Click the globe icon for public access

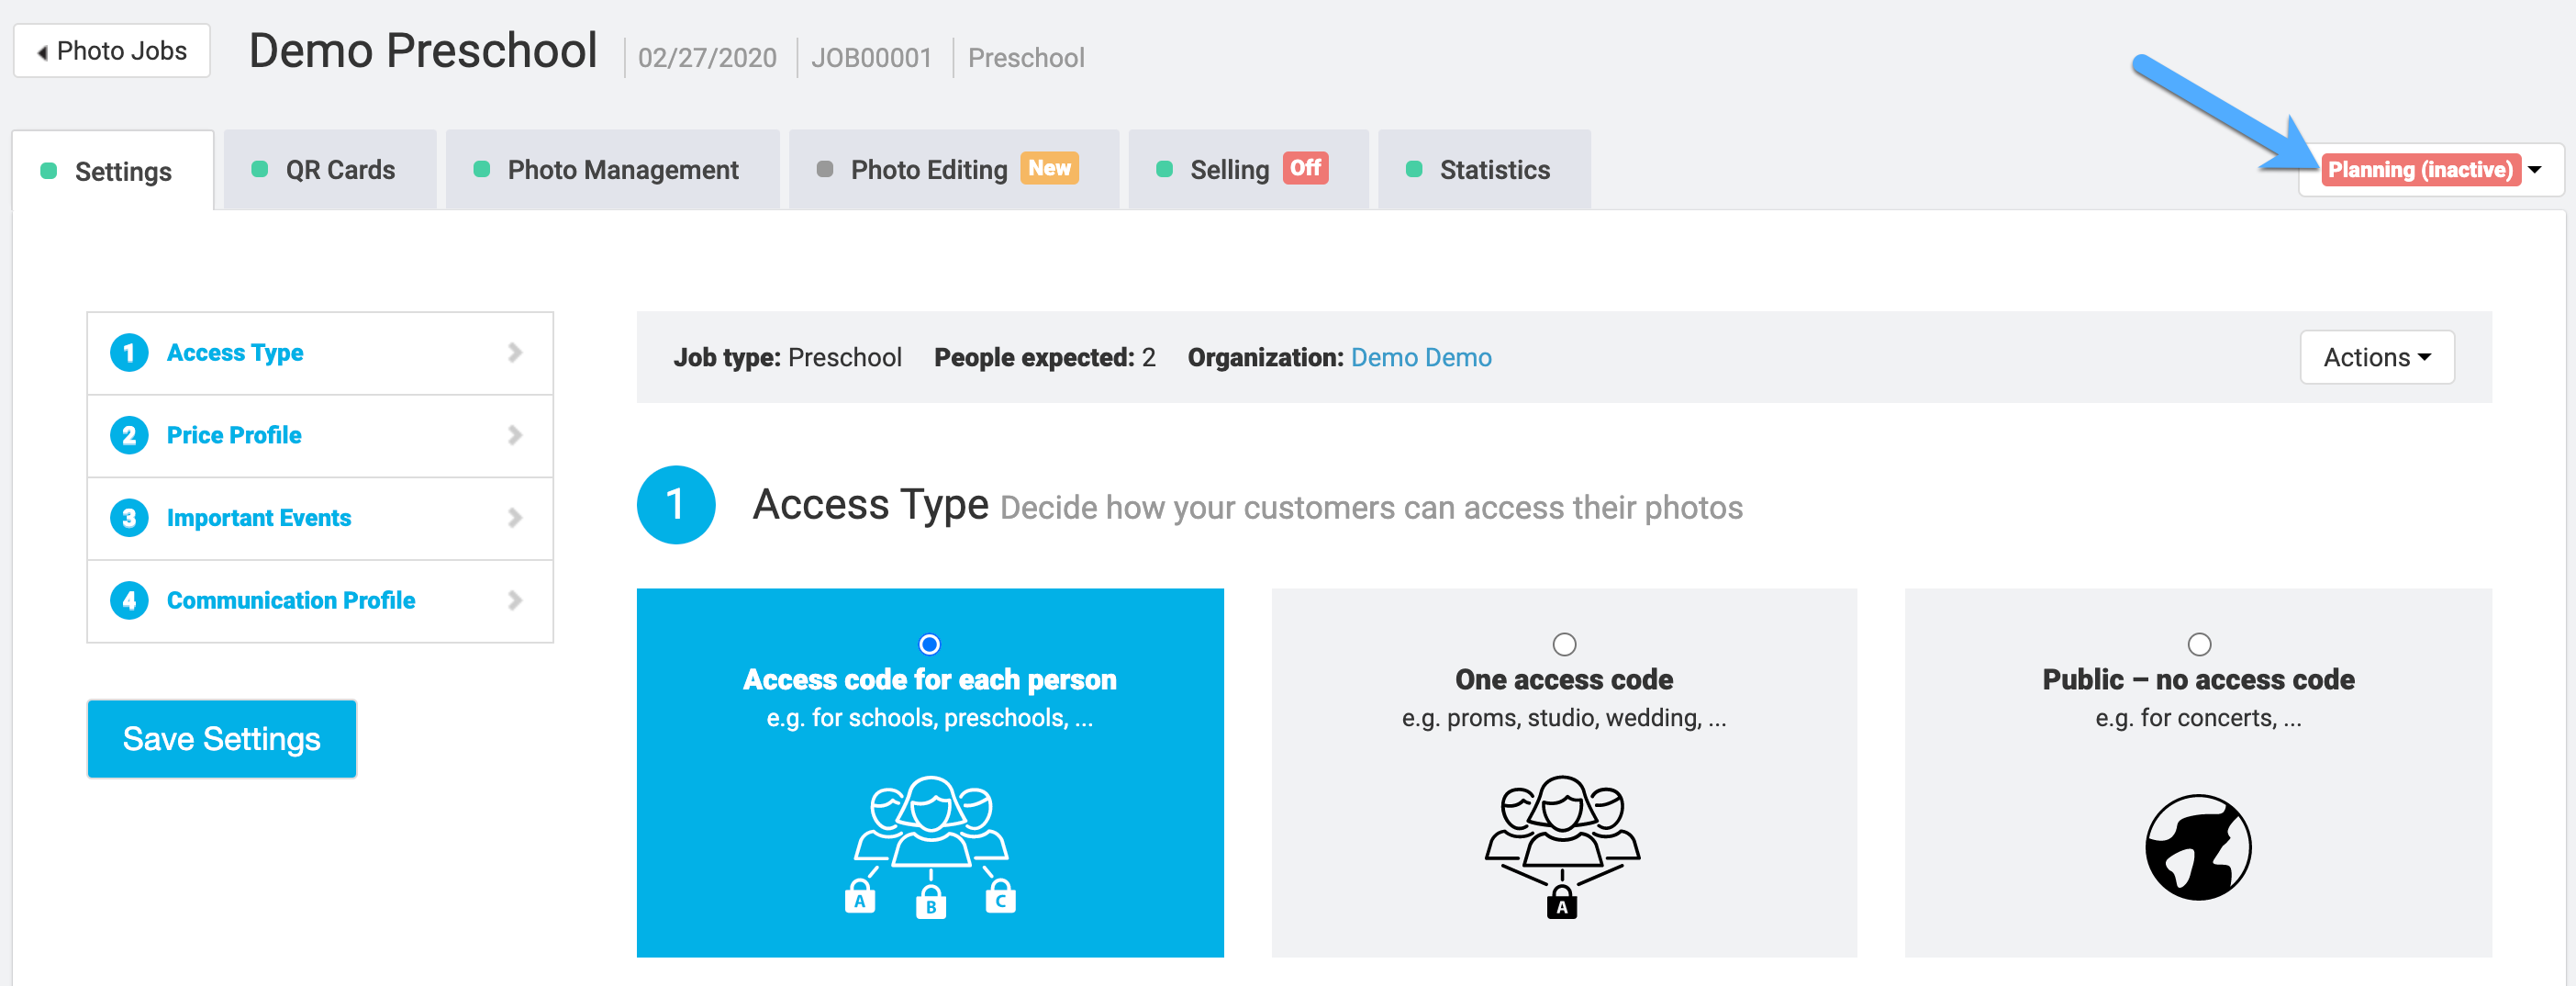[2198, 847]
